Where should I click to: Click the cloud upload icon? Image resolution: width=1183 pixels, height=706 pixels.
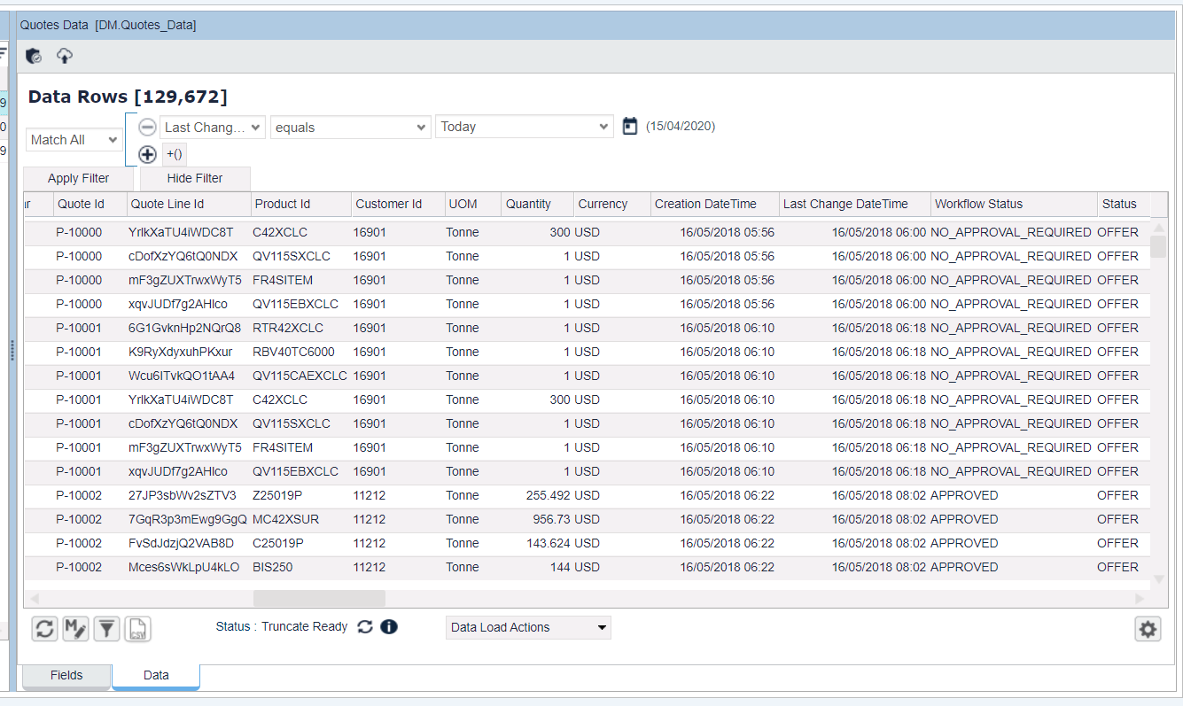click(x=65, y=56)
